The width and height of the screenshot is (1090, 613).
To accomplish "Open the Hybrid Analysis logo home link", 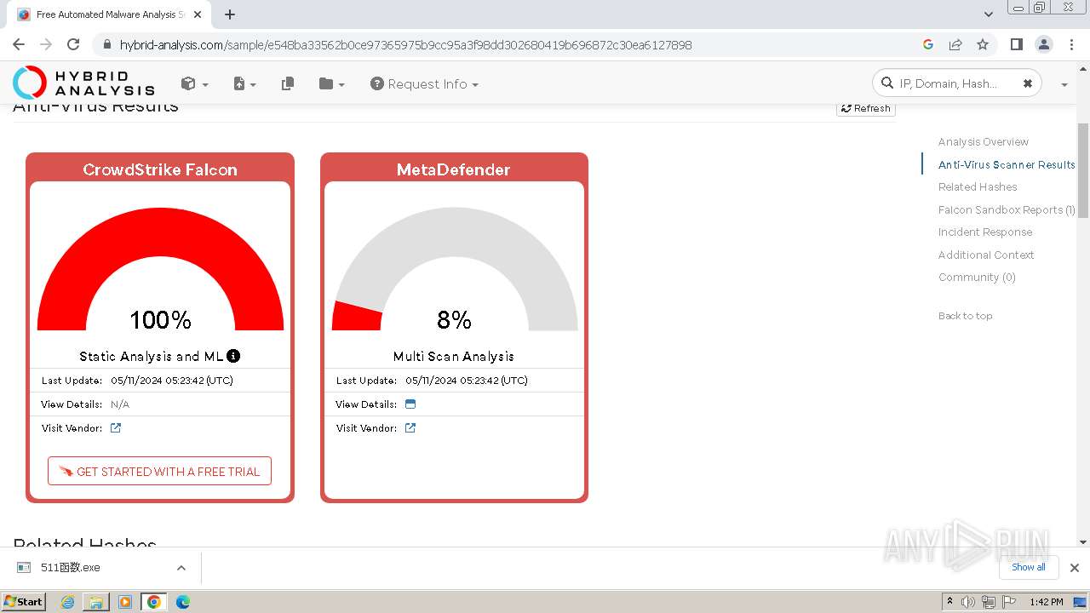I will point(83,83).
